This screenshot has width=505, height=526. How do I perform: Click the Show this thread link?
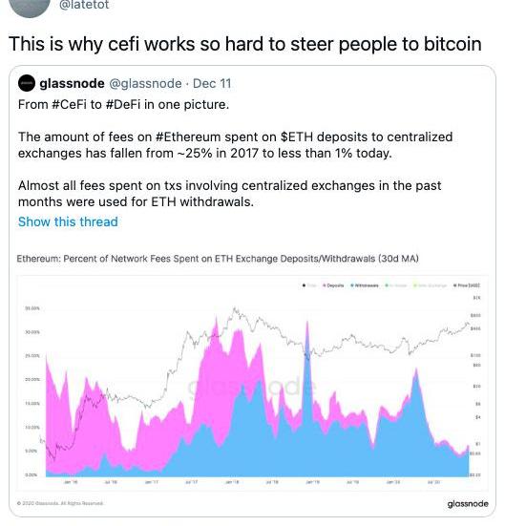[x=68, y=221]
